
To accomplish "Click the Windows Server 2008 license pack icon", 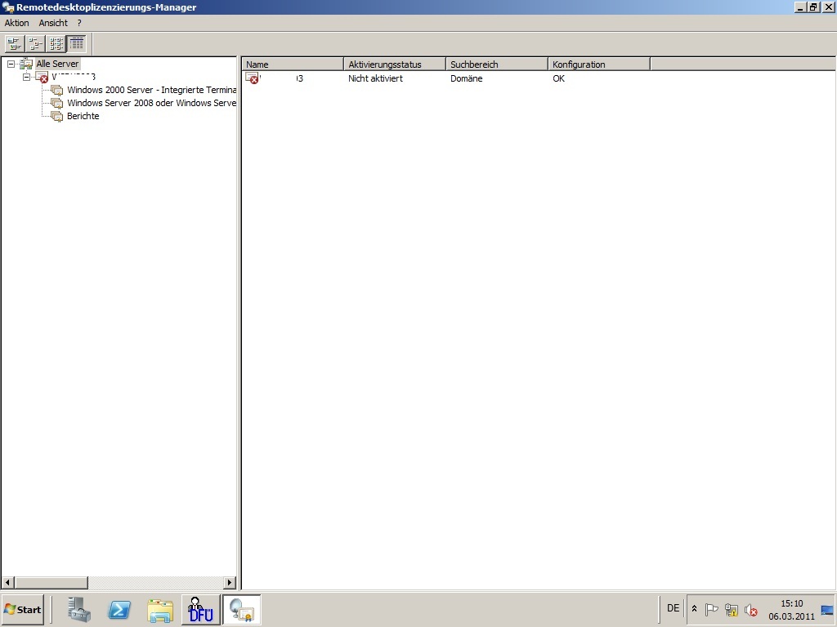I will [57, 103].
